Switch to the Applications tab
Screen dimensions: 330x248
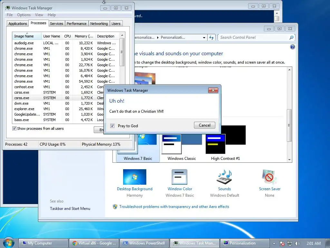point(18,24)
